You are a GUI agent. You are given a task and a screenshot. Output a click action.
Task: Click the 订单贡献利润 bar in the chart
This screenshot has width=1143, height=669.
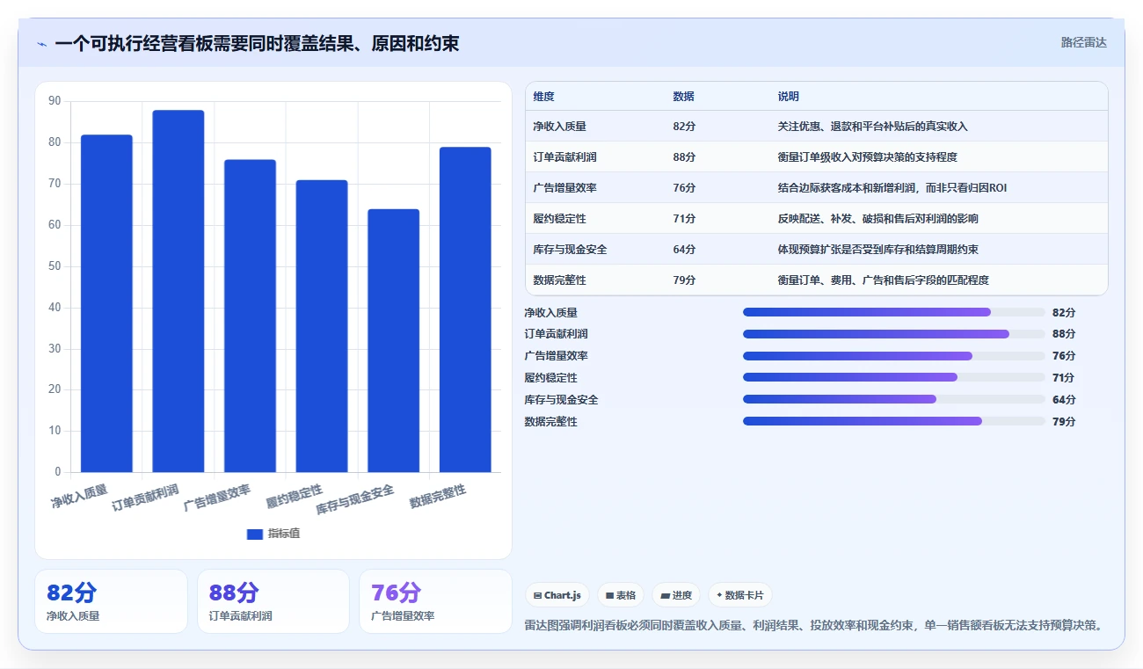(x=178, y=291)
